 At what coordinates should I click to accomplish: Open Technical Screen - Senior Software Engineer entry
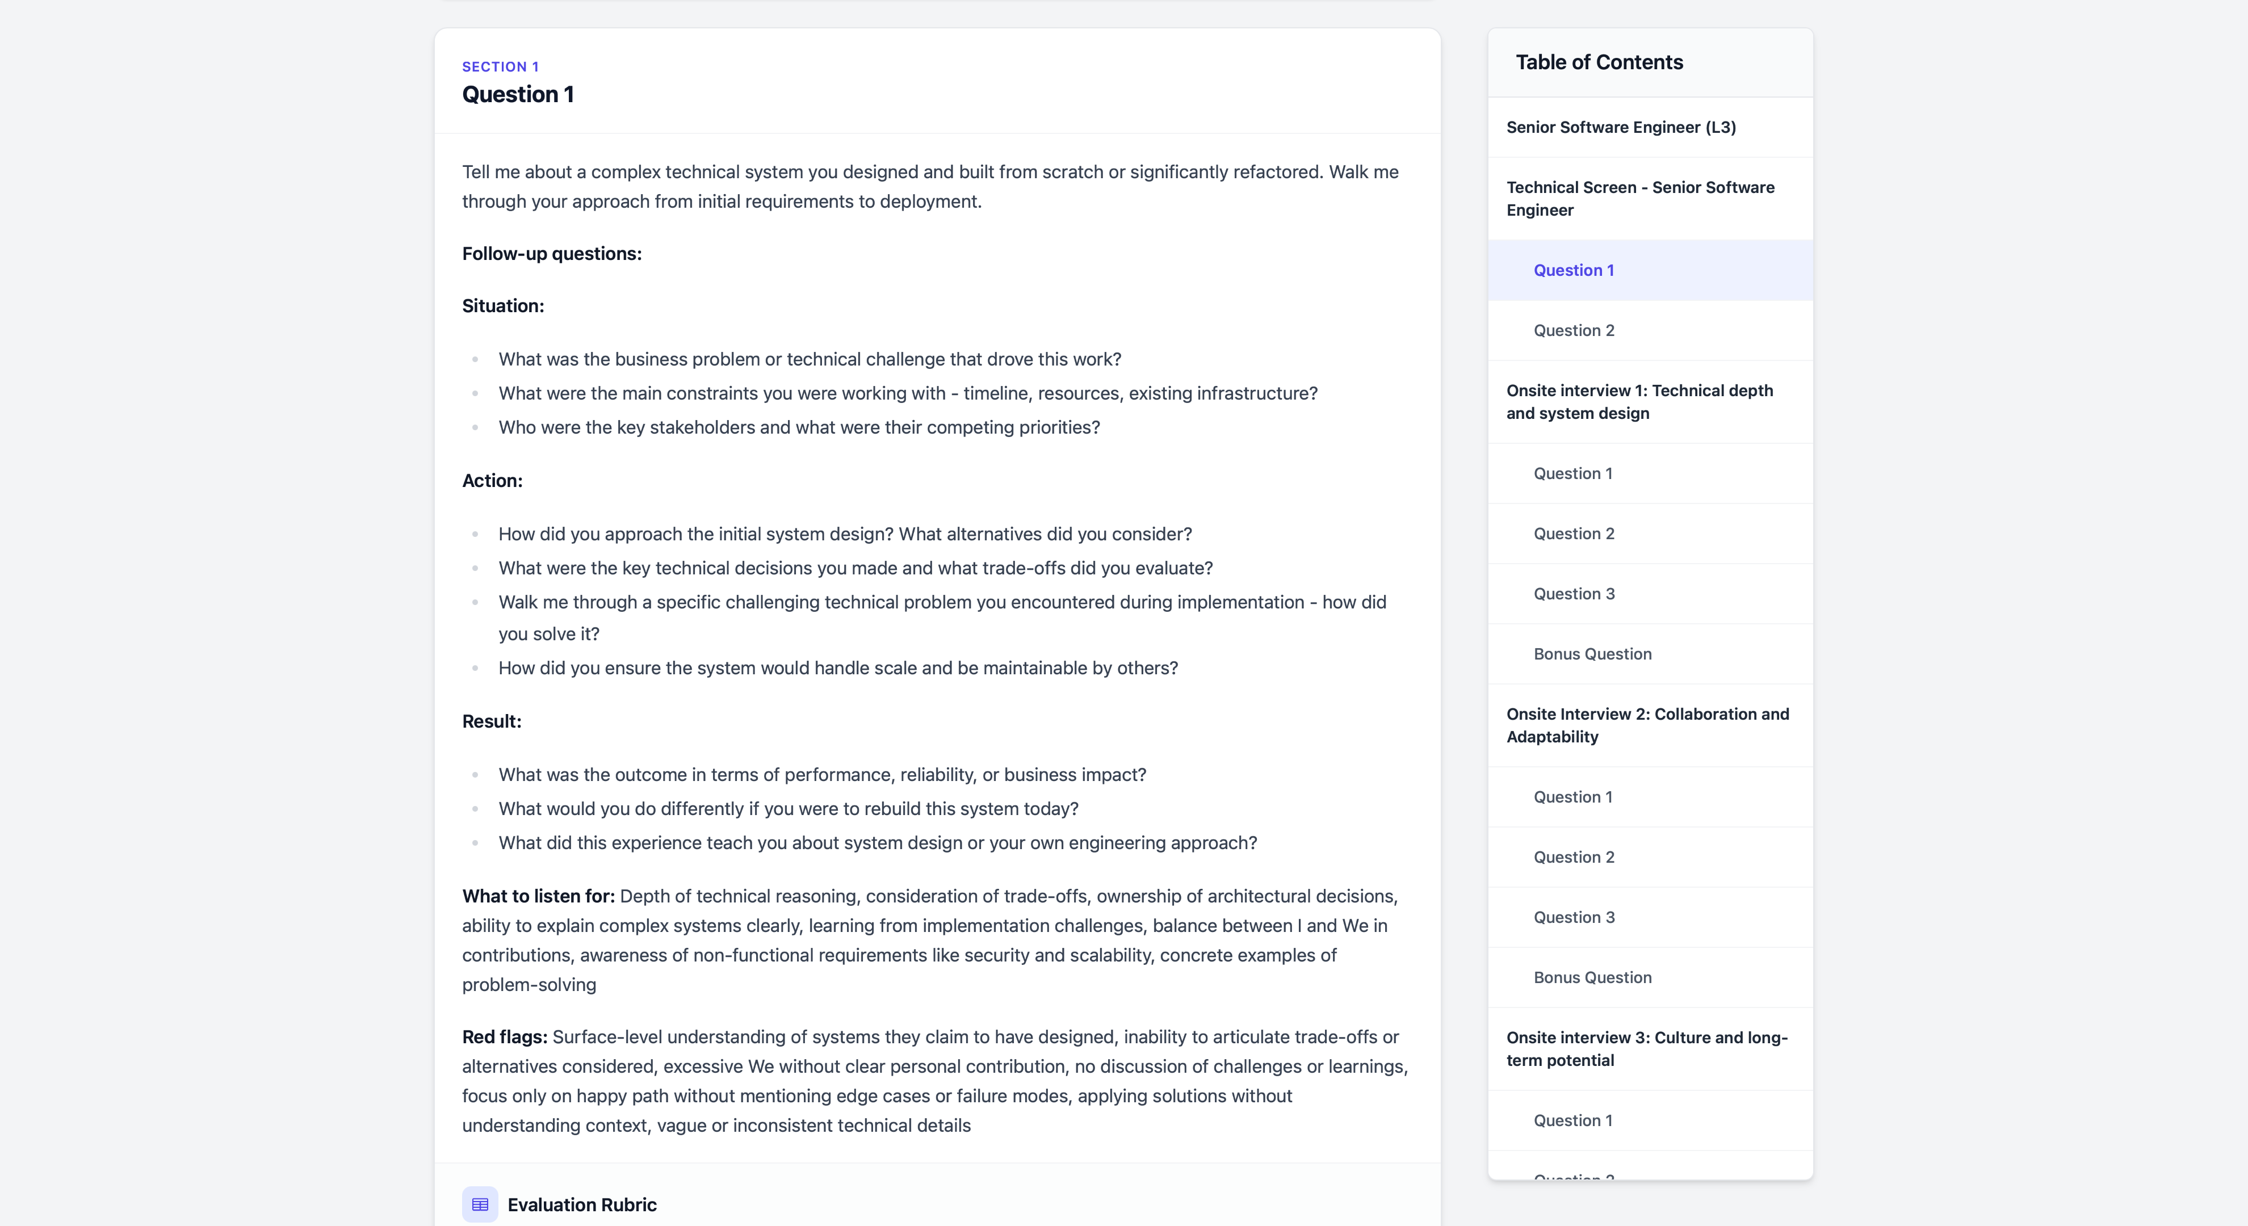click(1640, 199)
